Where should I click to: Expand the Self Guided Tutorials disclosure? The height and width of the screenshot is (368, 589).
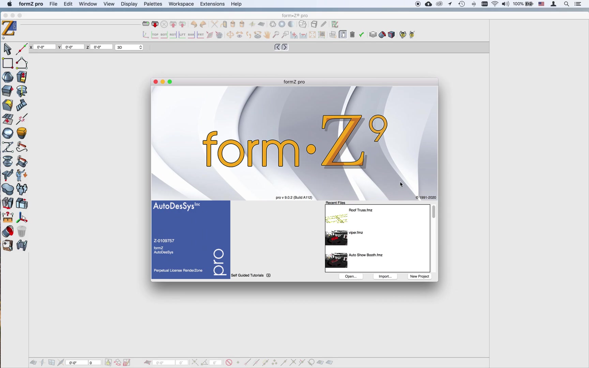[268, 275]
